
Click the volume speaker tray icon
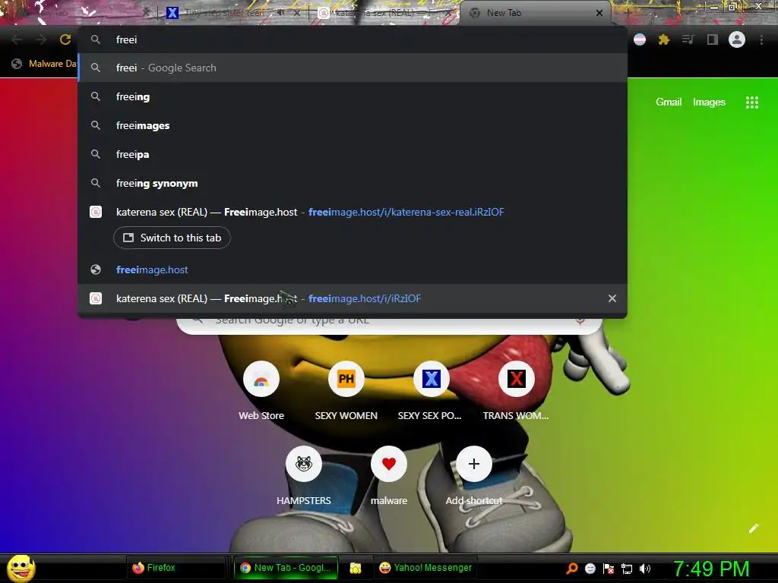point(644,569)
